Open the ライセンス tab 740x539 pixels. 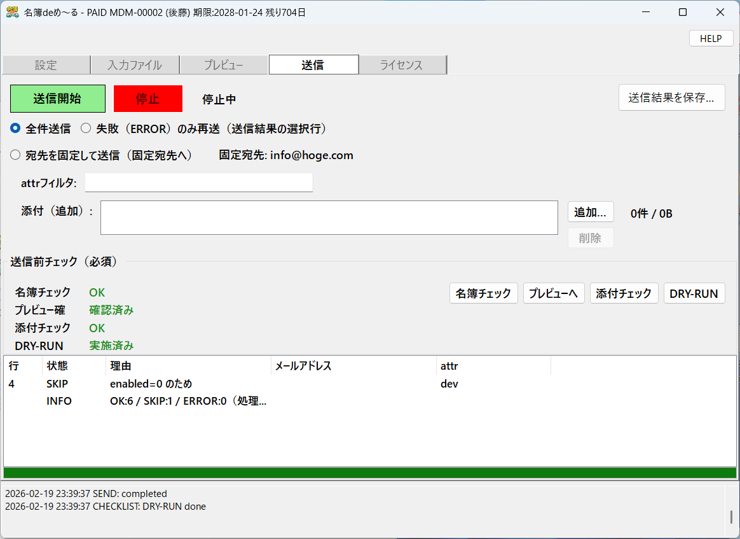[x=402, y=65]
